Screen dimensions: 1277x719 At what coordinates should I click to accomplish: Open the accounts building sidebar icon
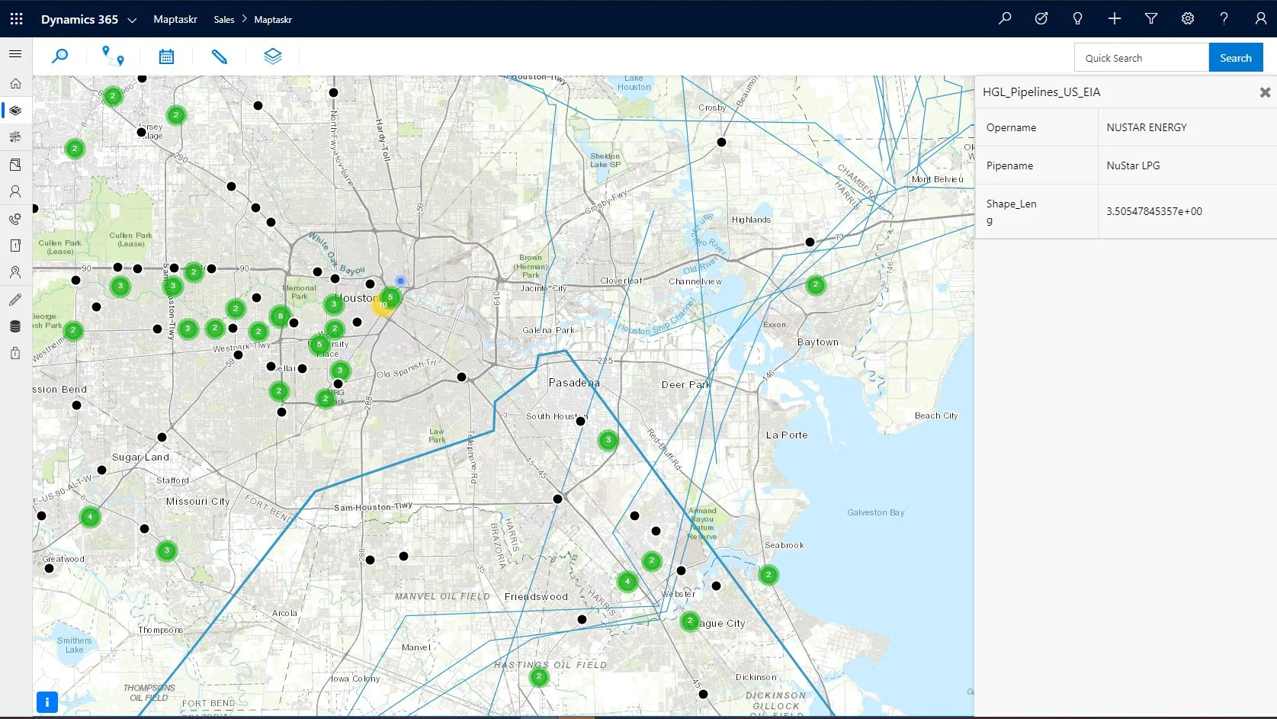[15, 165]
